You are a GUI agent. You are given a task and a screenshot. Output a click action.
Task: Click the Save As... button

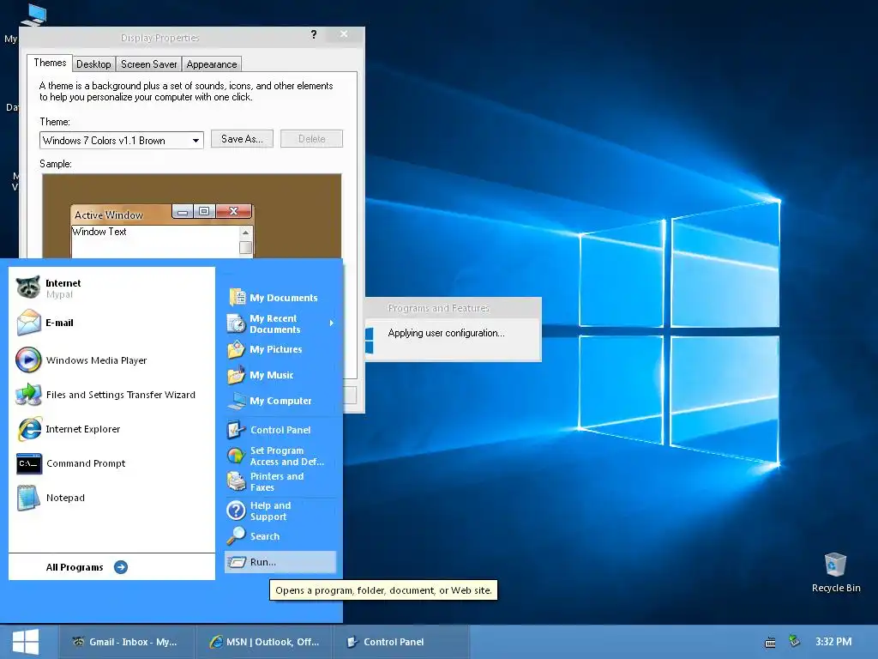(x=242, y=139)
